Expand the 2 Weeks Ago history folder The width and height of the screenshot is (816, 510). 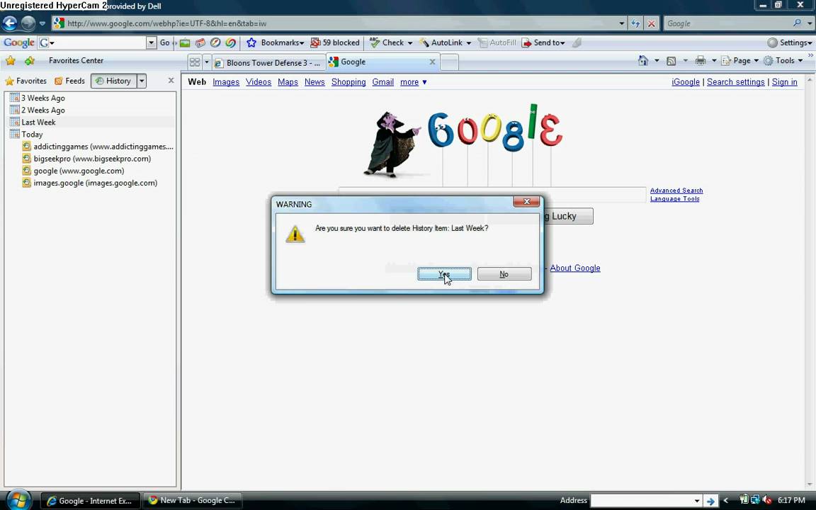[38, 110]
